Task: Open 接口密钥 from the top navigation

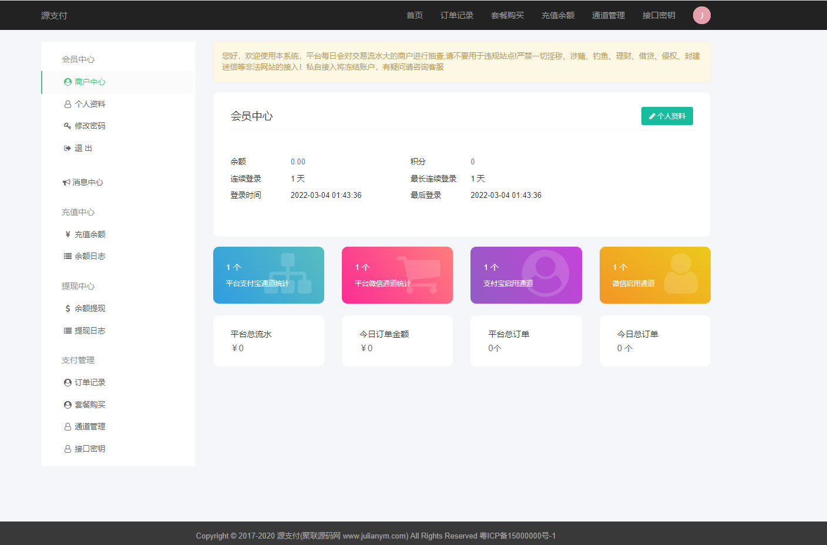Action: (x=658, y=15)
